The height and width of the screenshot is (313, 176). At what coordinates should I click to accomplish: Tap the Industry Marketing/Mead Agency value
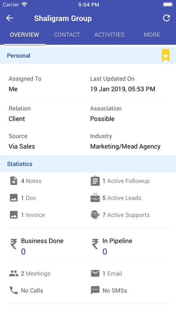pos(125,146)
